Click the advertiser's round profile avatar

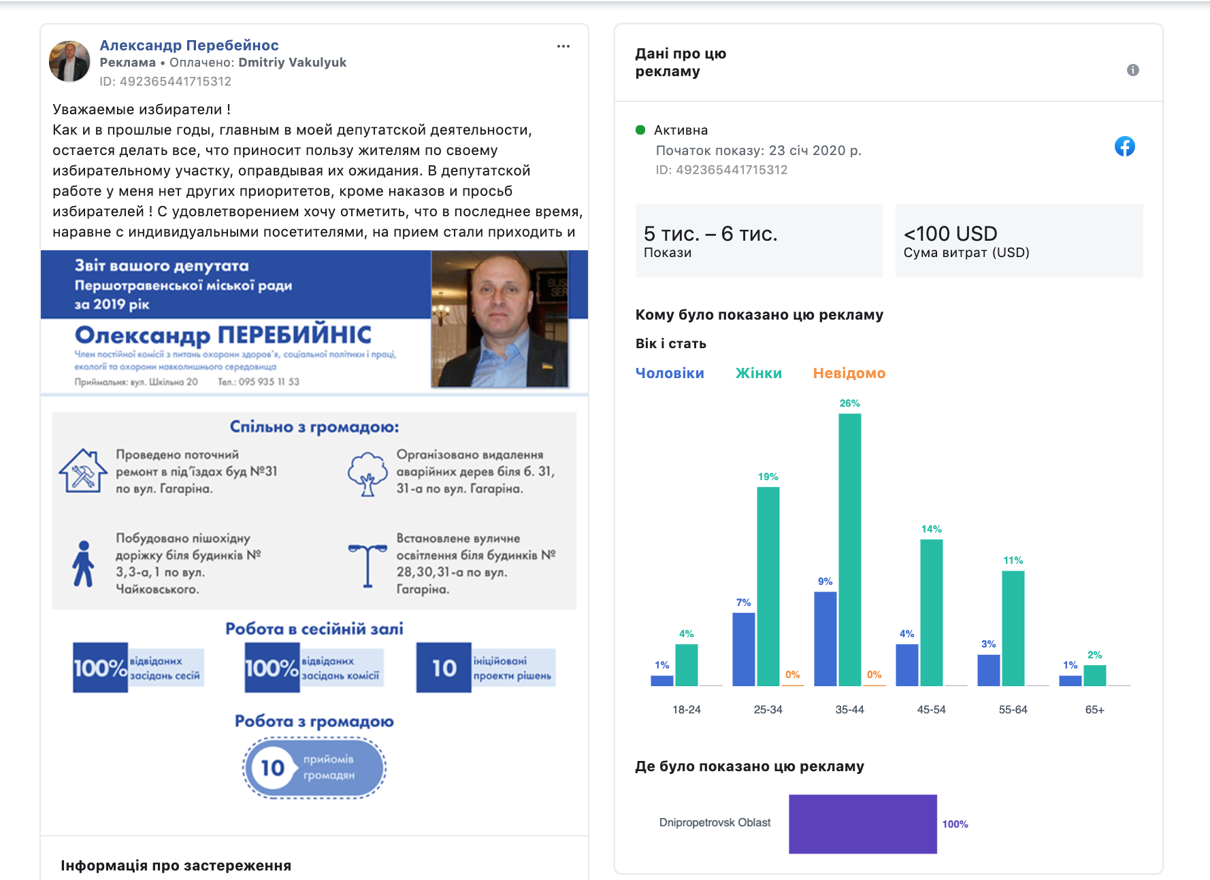70,61
